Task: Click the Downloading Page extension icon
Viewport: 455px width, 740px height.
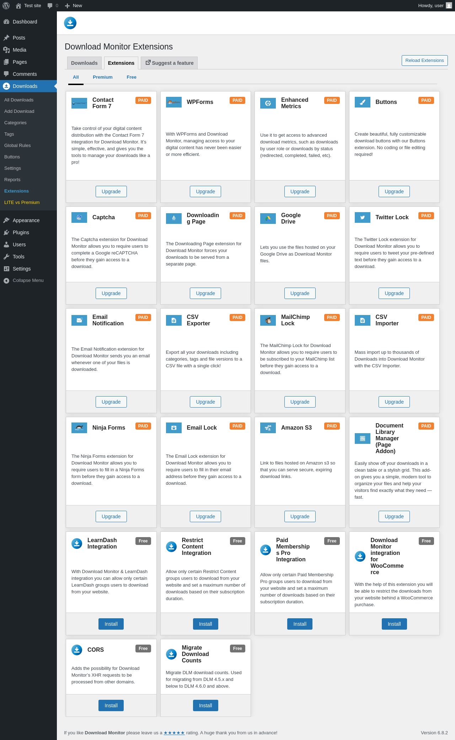Action: [174, 219]
